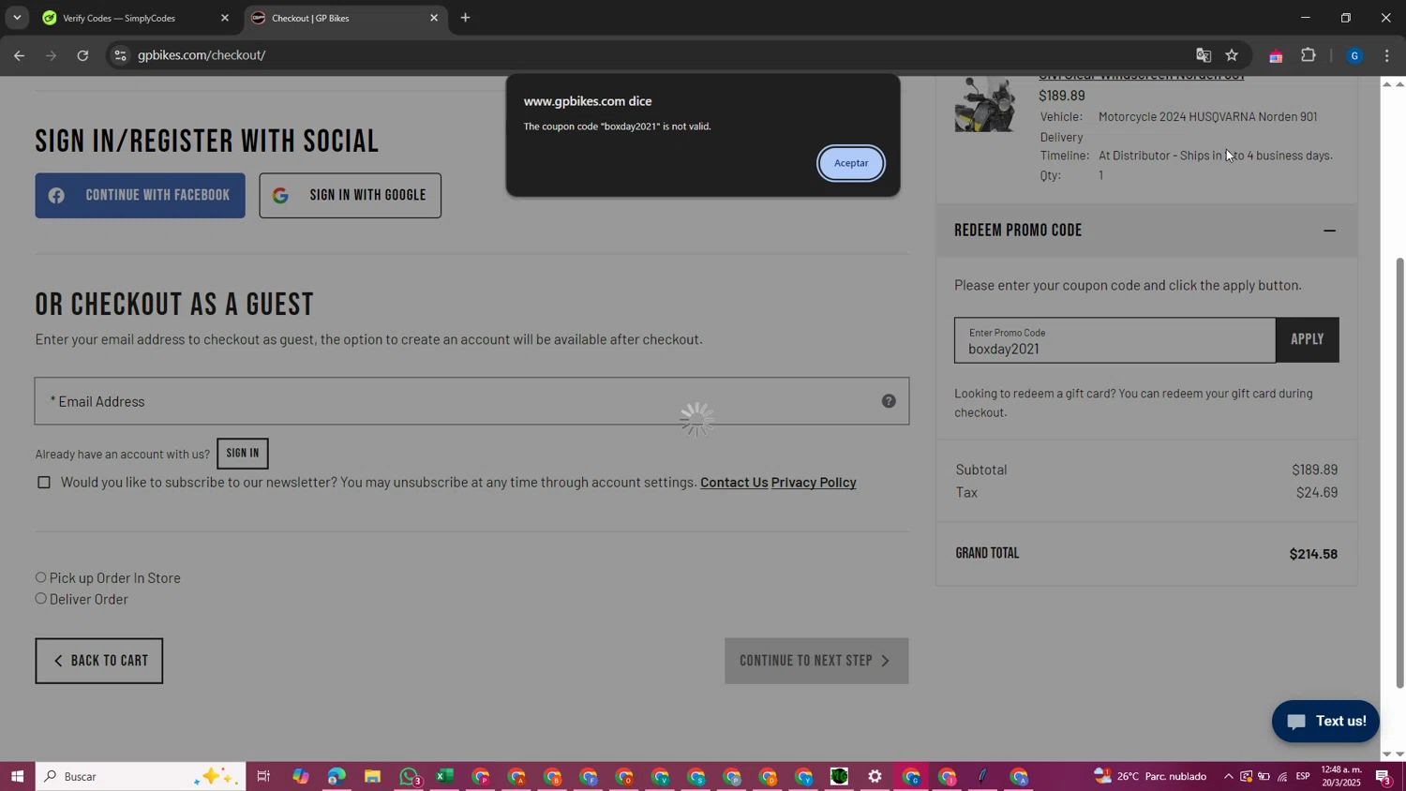This screenshot has height=791, width=1406.
Task: Click the taskbar Buscar search box
Action: coord(141,776)
